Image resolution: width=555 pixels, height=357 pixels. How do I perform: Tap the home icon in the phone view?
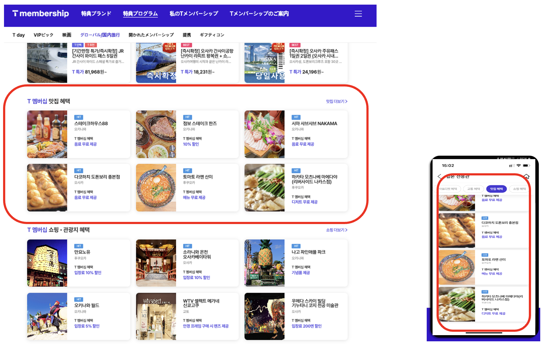[x=527, y=176]
